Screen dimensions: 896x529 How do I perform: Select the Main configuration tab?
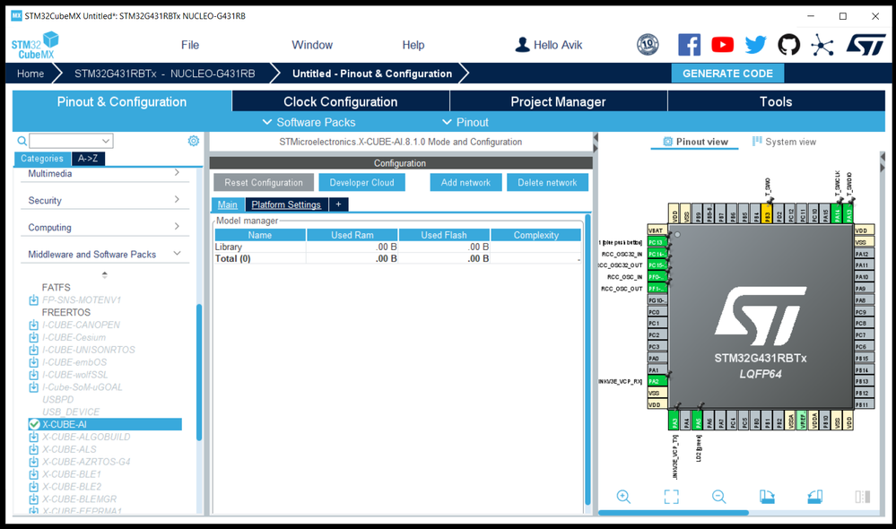[x=228, y=204]
